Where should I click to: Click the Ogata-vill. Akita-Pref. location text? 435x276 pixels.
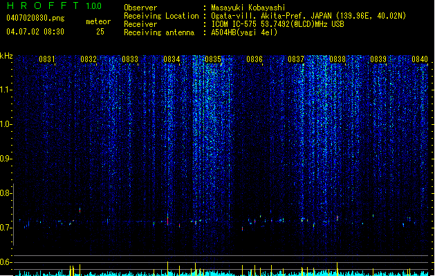coord(308,16)
